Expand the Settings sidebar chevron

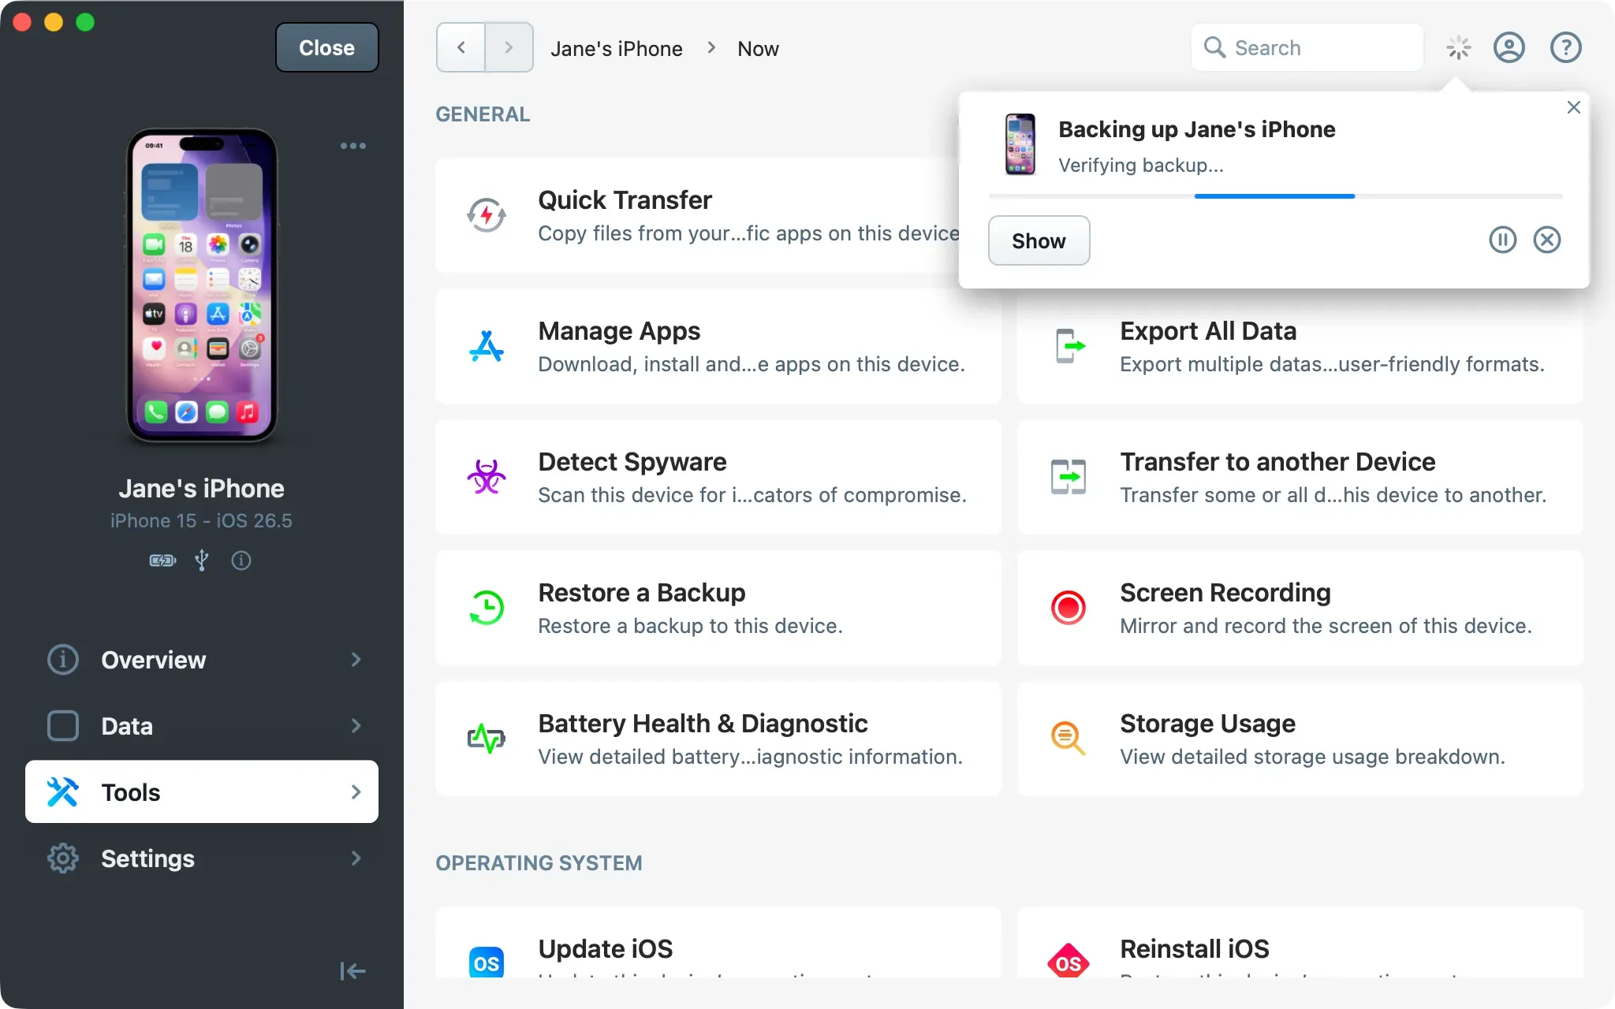coord(356,858)
